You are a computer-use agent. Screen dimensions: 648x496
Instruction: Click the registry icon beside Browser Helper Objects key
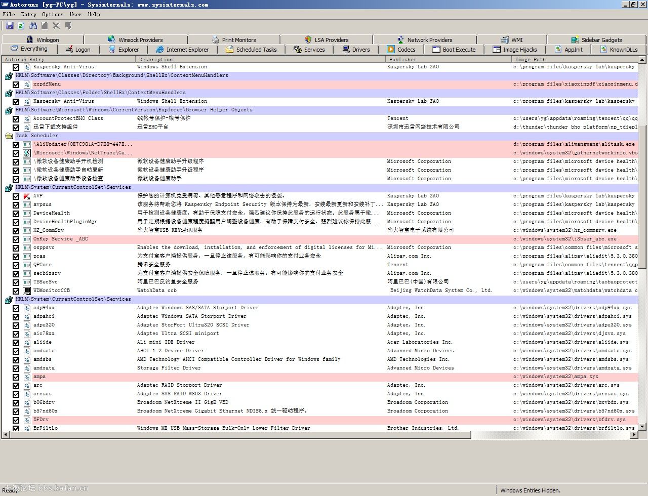click(x=9, y=110)
